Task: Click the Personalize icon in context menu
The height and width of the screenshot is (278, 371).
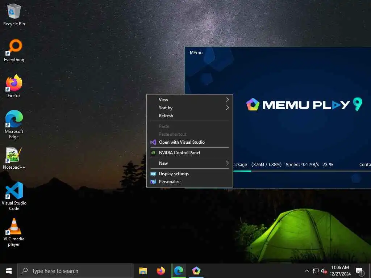Action: click(153, 182)
